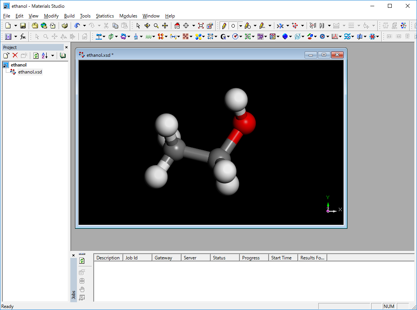Toggle the Sketch Atom pencil tool
417x310 pixels.
tap(224, 26)
